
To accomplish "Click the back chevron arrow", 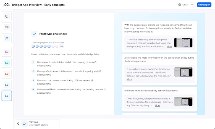I will point(18,123).
